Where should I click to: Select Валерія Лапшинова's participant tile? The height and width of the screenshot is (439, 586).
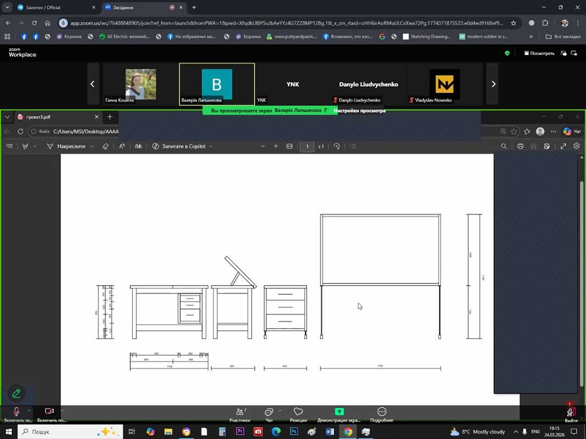pos(217,84)
